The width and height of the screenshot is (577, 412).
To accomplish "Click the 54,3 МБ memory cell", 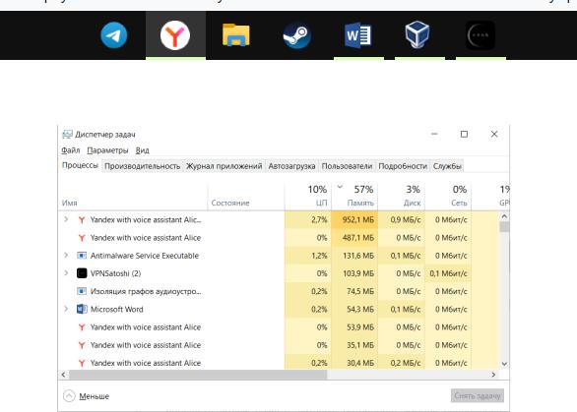I will point(354,309).
